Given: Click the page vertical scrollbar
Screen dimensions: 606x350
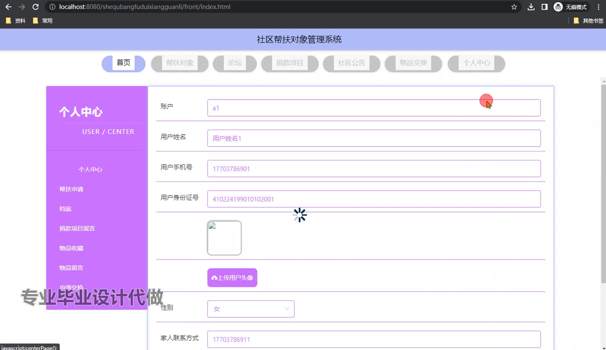Looking at the screenshot, I should pos(603,184).
